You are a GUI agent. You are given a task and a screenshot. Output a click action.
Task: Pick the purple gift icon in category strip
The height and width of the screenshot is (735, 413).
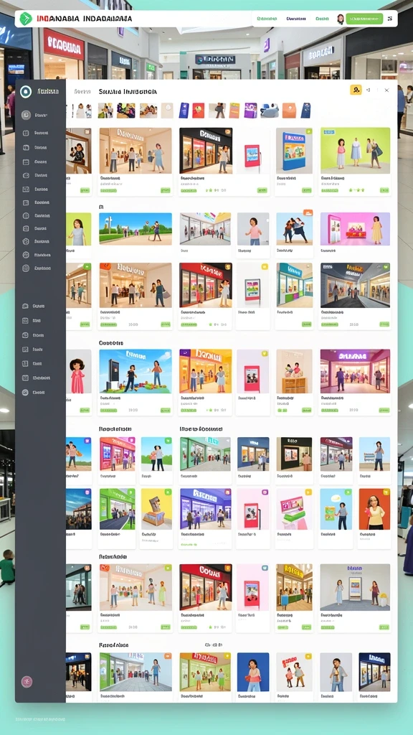250,110
